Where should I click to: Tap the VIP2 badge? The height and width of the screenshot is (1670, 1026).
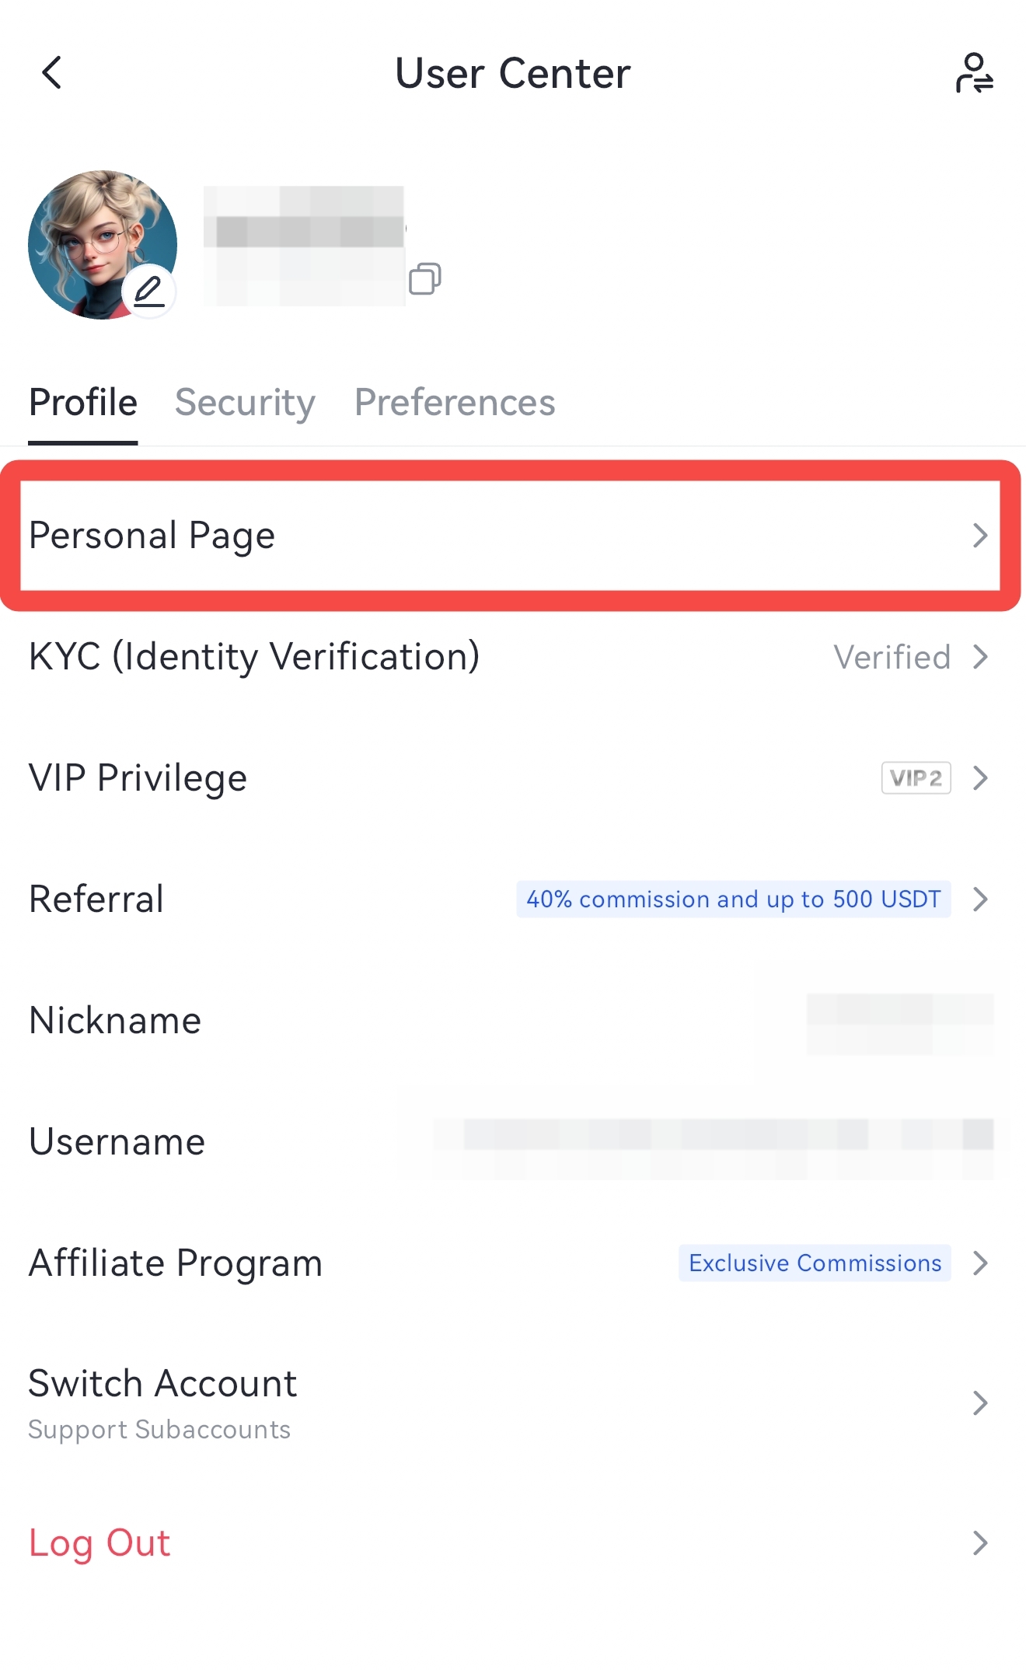click(916, 778)
